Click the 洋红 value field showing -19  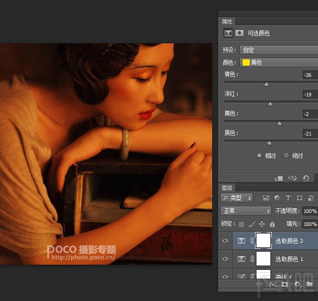point(310,94)
